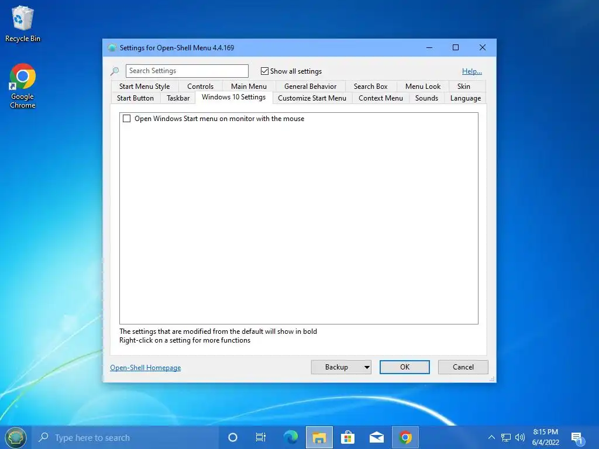Switch to the Language tab
The width and height of the screenshot is (599, 449).
pyautogui.click(x=465, y=98)
